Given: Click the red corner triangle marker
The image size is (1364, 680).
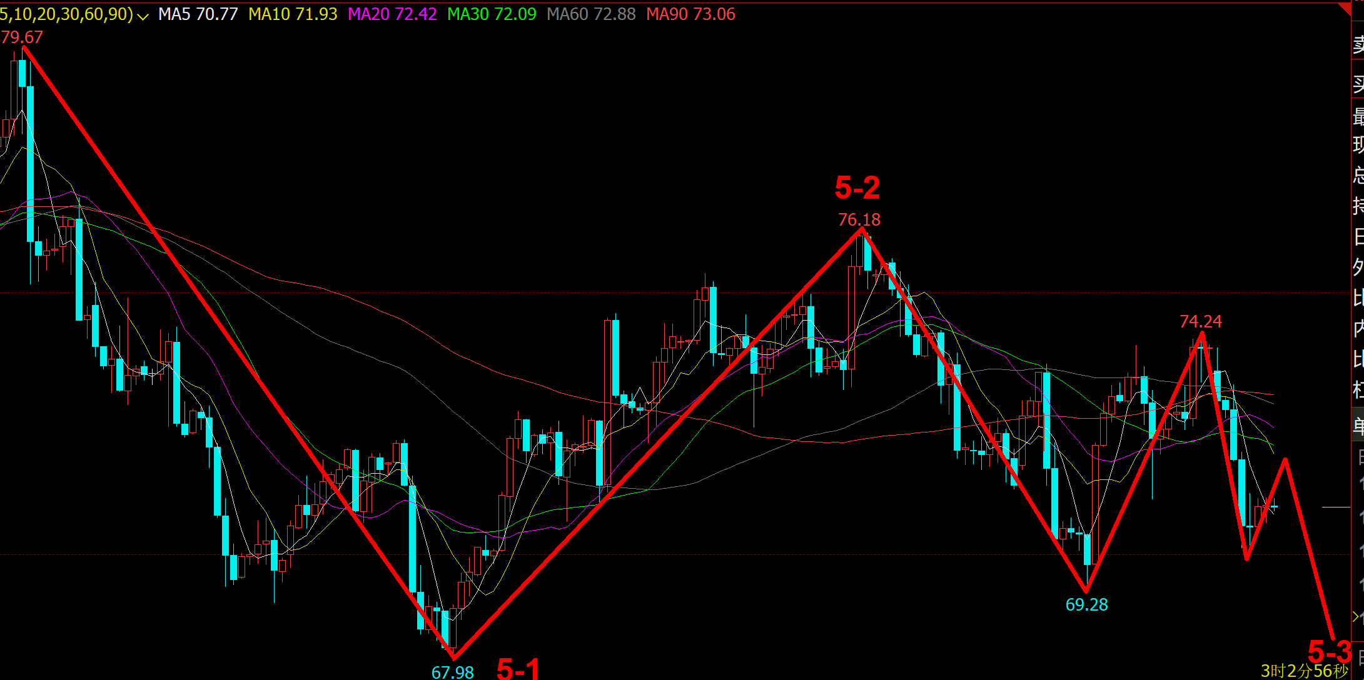Looking at the screenshot, I should point(1346,8).
